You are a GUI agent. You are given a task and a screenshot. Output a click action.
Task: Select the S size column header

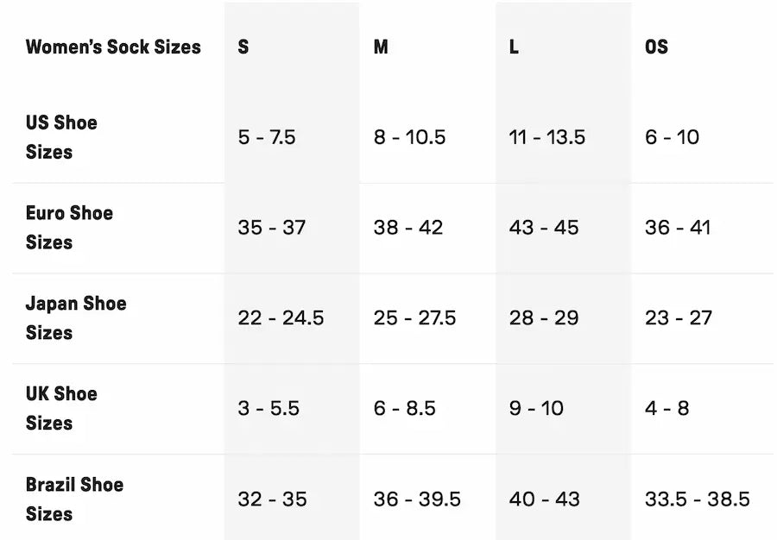coord(243,47)
